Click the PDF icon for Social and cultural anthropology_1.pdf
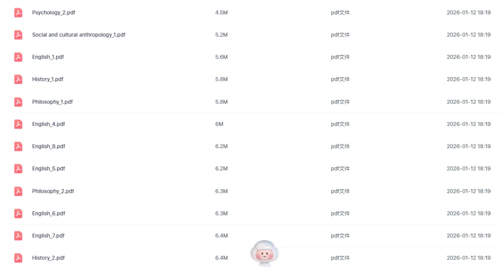The image size is (501, 268). pyautogui.click(x=18, y=35)
